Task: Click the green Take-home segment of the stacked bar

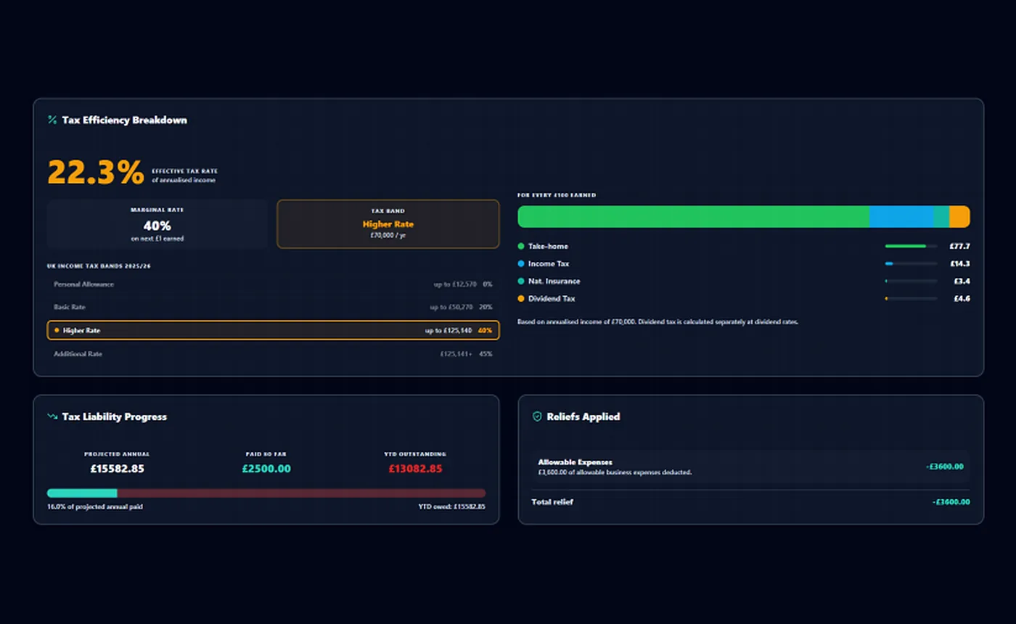Action: pyautogui.click(x=693, y=217)
